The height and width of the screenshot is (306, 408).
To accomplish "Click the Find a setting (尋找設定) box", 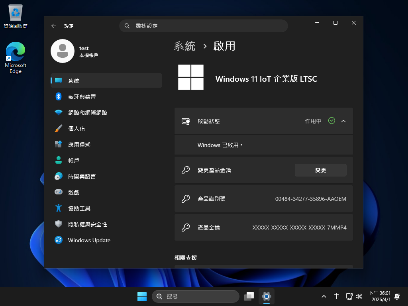I will tap(203, 26).
